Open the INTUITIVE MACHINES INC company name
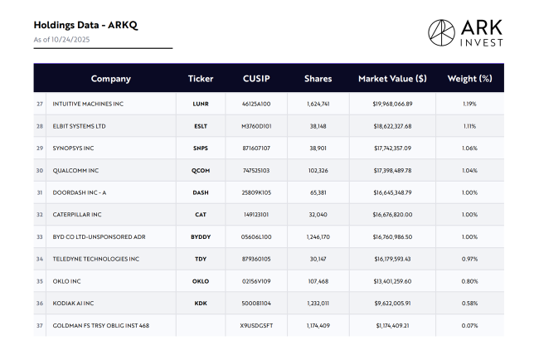Viewport: 539px width, 350px height. pyautogui.click(x=88, y=104)
